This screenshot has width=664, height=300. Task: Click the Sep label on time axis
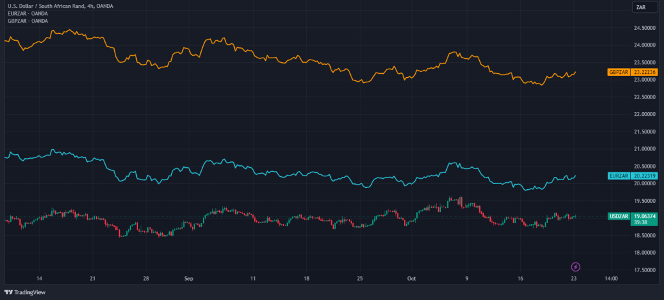189,279
